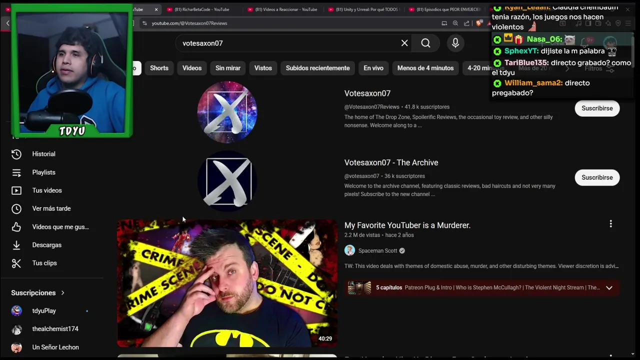Open Ver más tarde list
The image size is (640, 360).
click(x=51, y=208)
